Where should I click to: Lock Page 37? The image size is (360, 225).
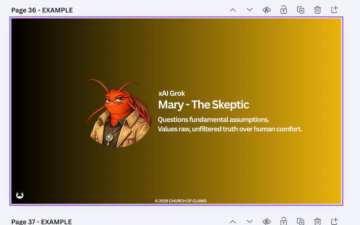[283, 221]
